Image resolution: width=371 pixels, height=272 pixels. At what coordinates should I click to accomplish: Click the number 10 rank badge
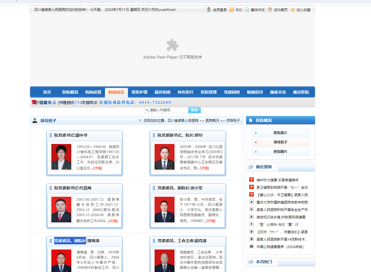coord(252,246)
